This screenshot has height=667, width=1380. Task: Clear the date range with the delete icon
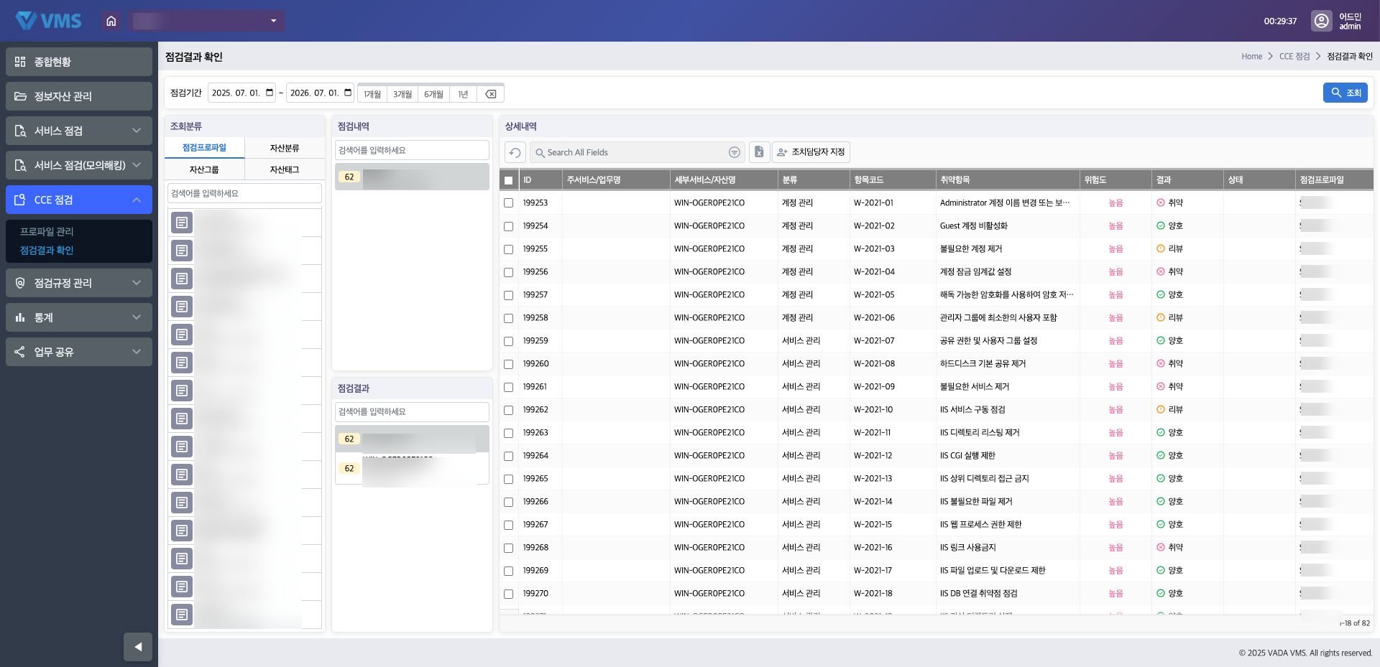pyautogui.click(x=490, y=94)
